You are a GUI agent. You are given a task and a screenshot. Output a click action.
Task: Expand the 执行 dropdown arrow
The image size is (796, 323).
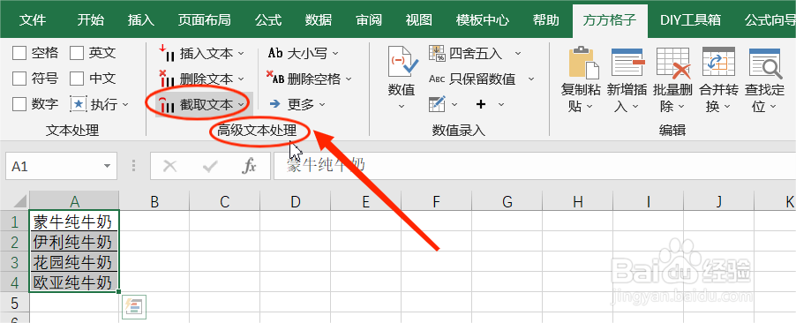(x=126, y=105)
